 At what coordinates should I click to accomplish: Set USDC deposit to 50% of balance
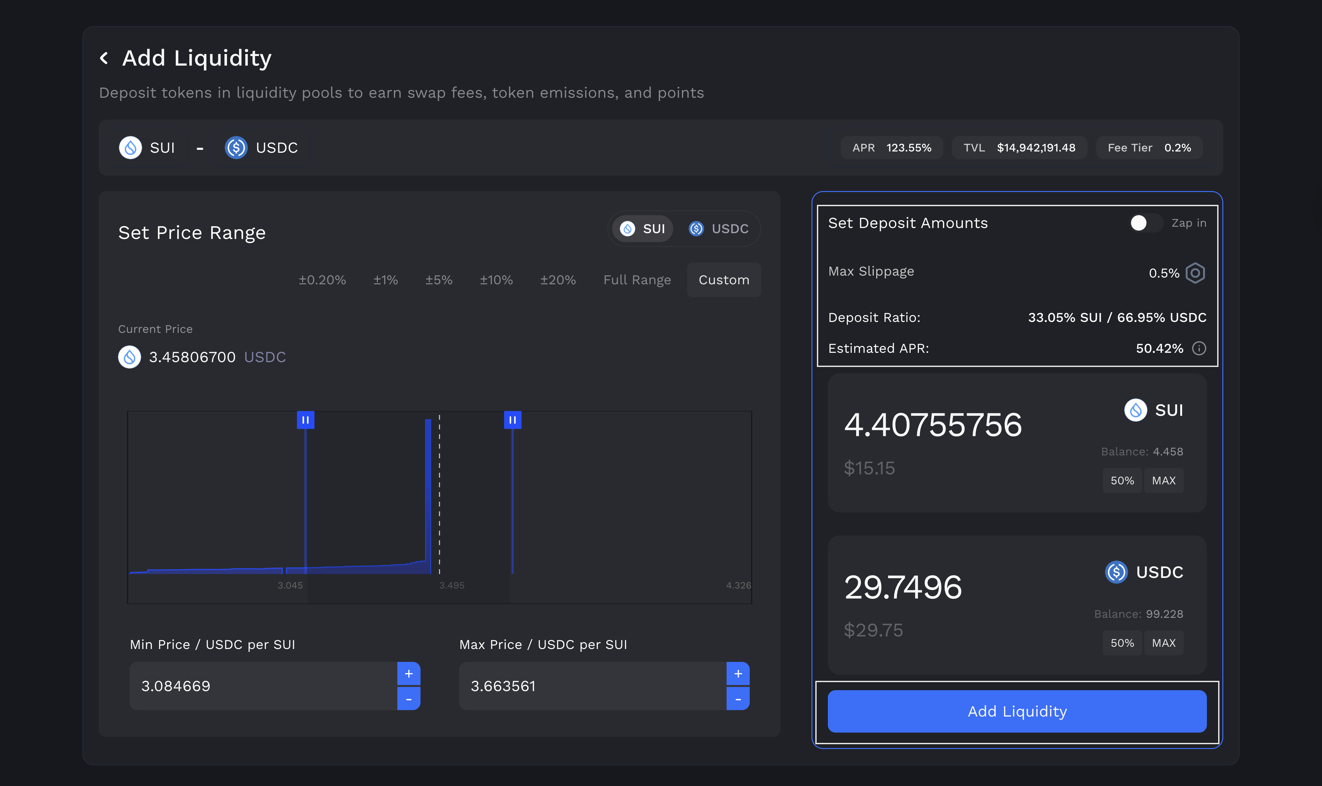tap(1122, 643)
